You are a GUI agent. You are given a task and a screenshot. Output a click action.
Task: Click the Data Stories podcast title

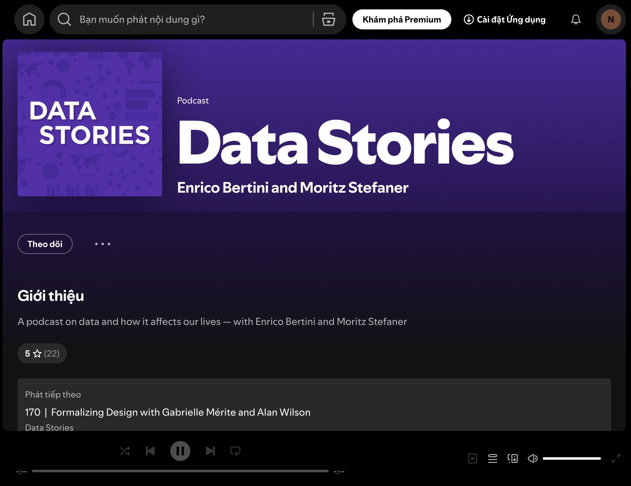(x=346, y=142)
